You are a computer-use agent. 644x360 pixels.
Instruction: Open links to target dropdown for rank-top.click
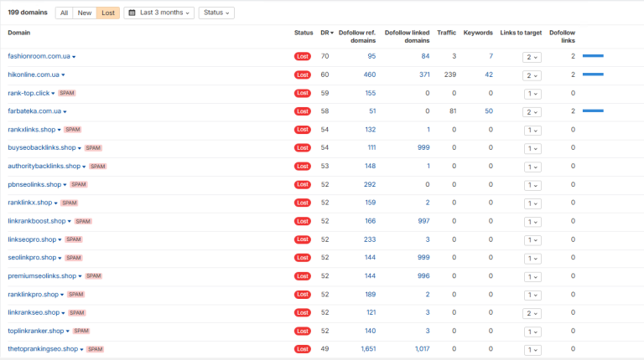pos(532,94)
